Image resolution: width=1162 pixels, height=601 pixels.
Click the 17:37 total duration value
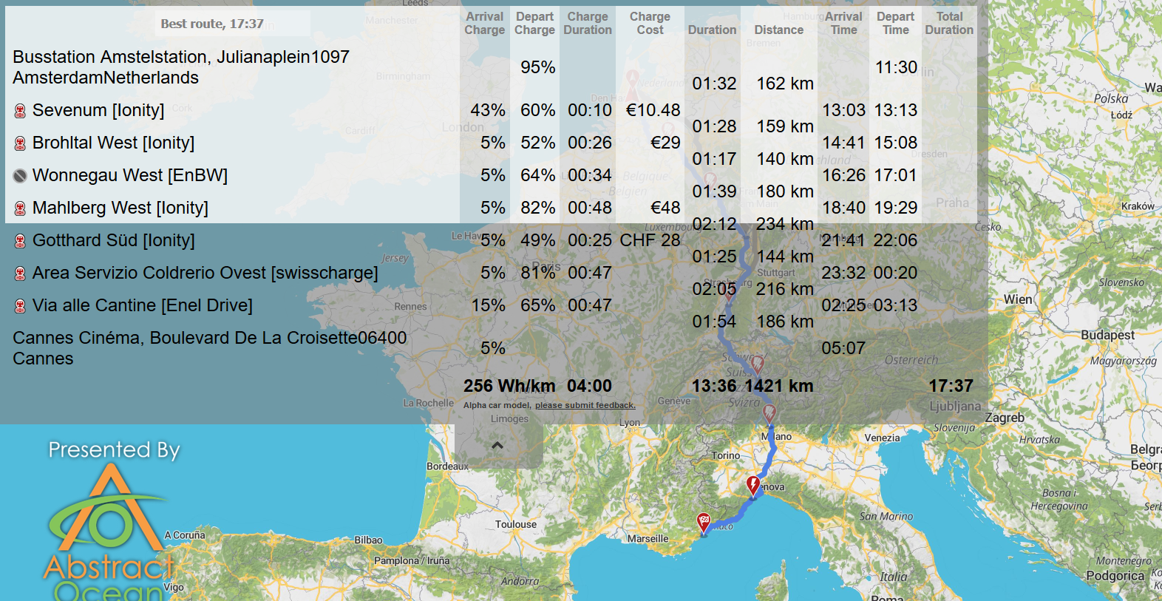[x=951, y=386]
